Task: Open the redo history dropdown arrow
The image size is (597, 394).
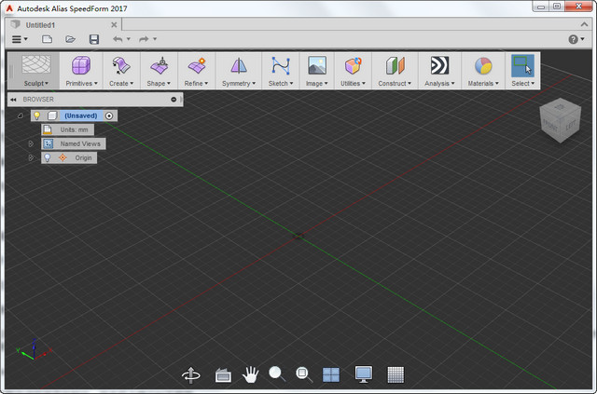Action: [155, 39]
